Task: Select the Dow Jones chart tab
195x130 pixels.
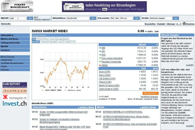Action: pos(50,39)
